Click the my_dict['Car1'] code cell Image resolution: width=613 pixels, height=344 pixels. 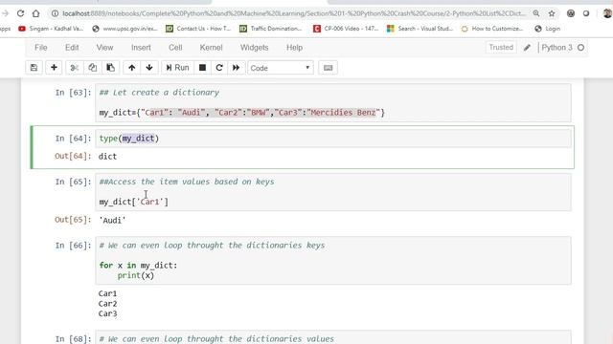[x=333, y=192]
